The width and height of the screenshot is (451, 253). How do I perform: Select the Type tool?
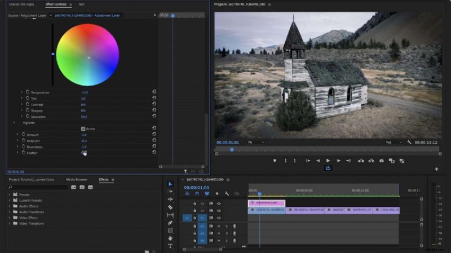coord(170,246)
